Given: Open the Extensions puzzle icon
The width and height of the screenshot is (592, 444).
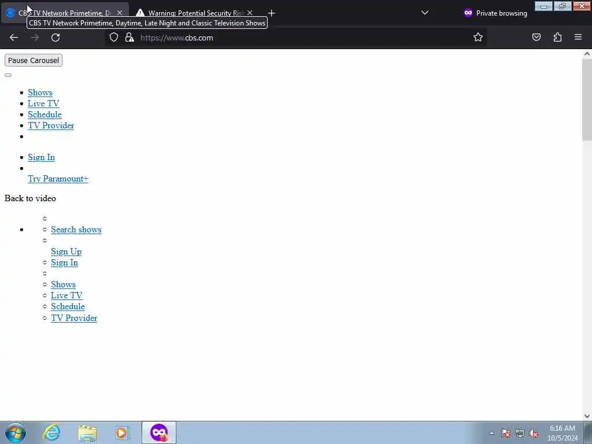Looking at the screenshot, I should [557, 38].
